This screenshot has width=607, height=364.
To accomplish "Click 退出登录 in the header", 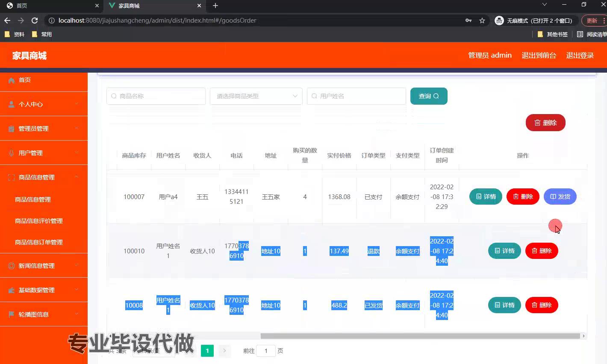I will click(x=580, y=55).
